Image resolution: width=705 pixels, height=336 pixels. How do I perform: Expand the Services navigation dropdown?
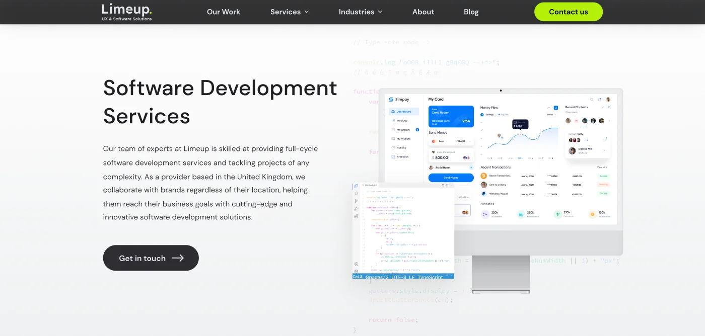290,12
